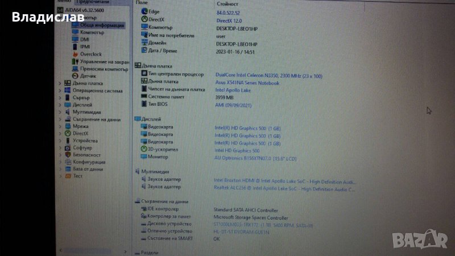This screenshot has width=455, height=256.
Task: Select Обща информация in the tree
Action: 102,25
